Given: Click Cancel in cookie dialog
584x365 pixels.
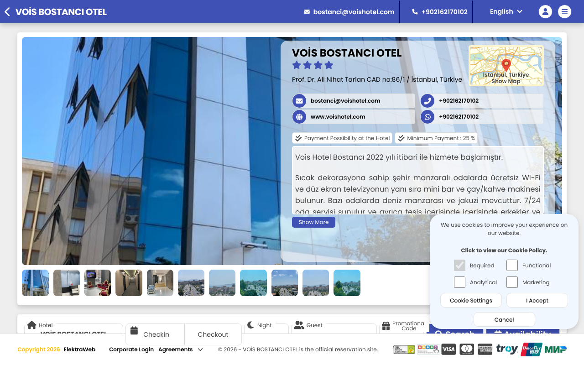Looking at the screenshot, I should click(x=504, y=320).
